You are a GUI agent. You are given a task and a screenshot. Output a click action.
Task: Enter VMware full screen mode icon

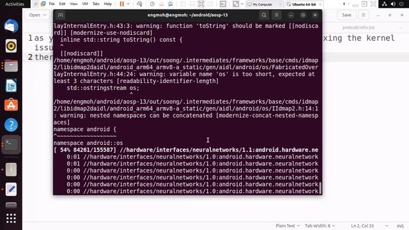(201, 4)
